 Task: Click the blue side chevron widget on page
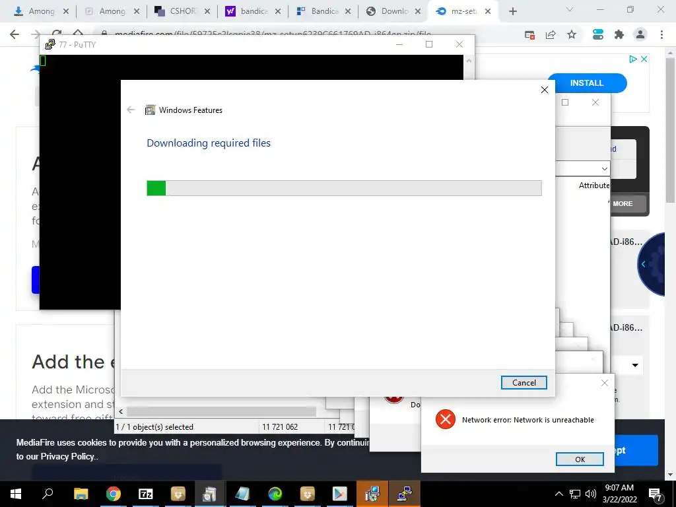[643, 264]
